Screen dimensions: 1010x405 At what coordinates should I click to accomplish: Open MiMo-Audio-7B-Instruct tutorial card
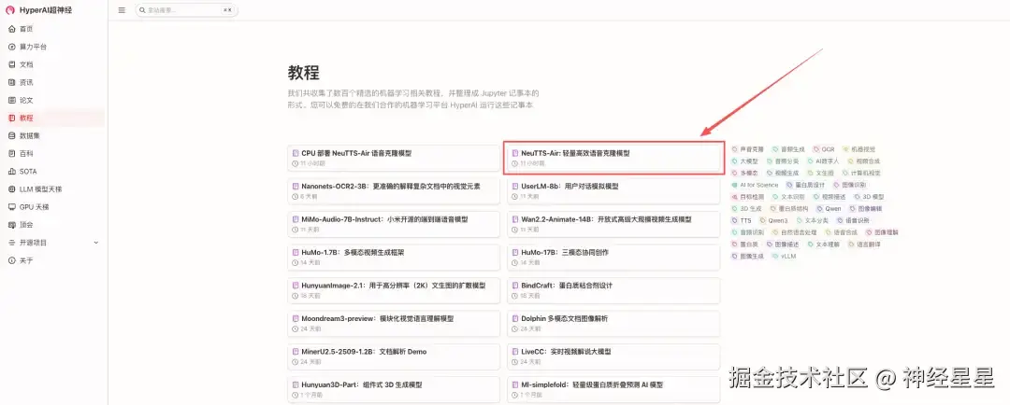(394, 224)
